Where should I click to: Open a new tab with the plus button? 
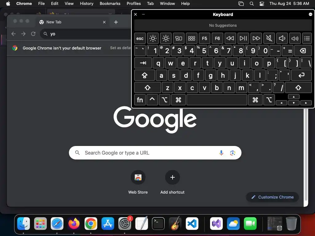point(116,22)
